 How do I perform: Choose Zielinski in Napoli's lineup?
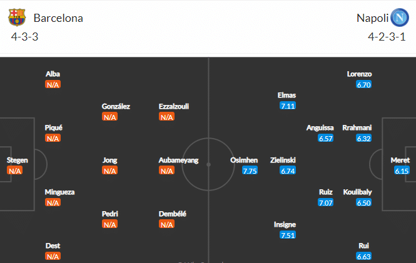tap(283, 160)
